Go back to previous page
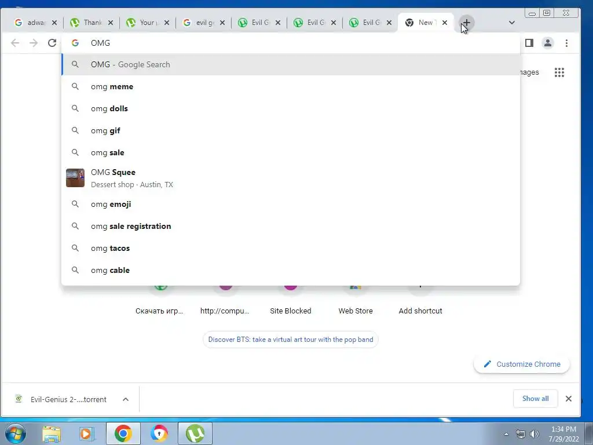Image resolution: width=593 pixels, height=445 pixels. coord(15,43)
